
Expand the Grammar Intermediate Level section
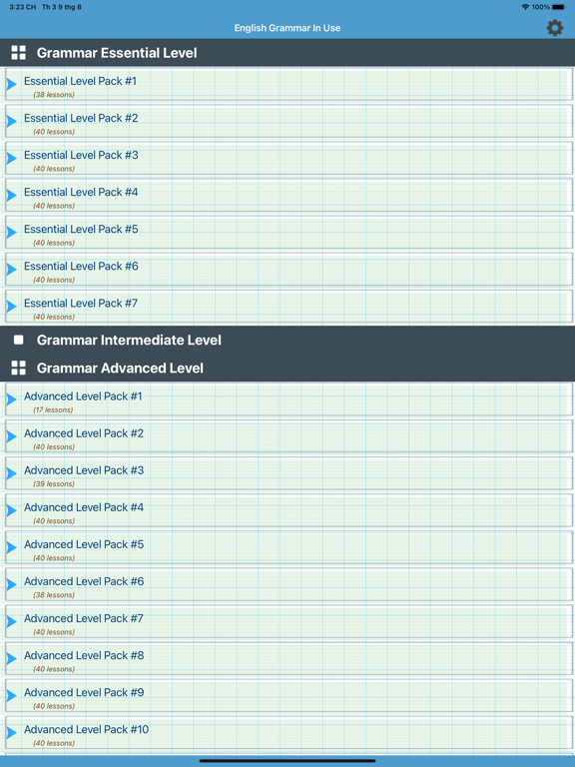(287, 340)
